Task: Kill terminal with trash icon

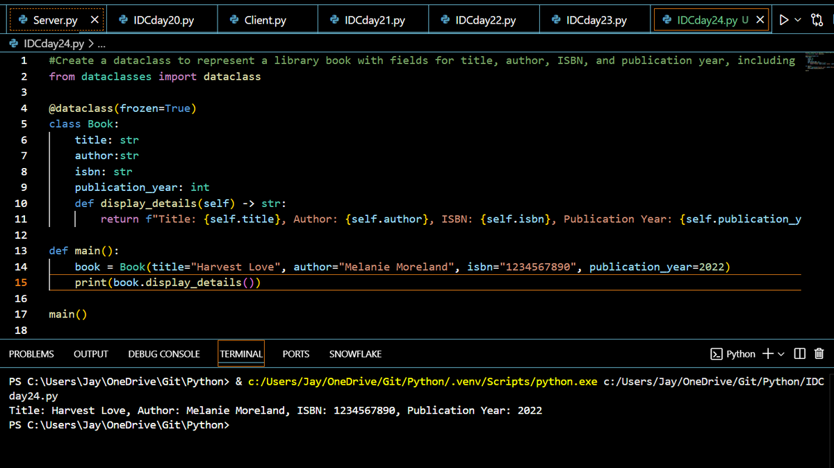Action: (x=819, y=354)
